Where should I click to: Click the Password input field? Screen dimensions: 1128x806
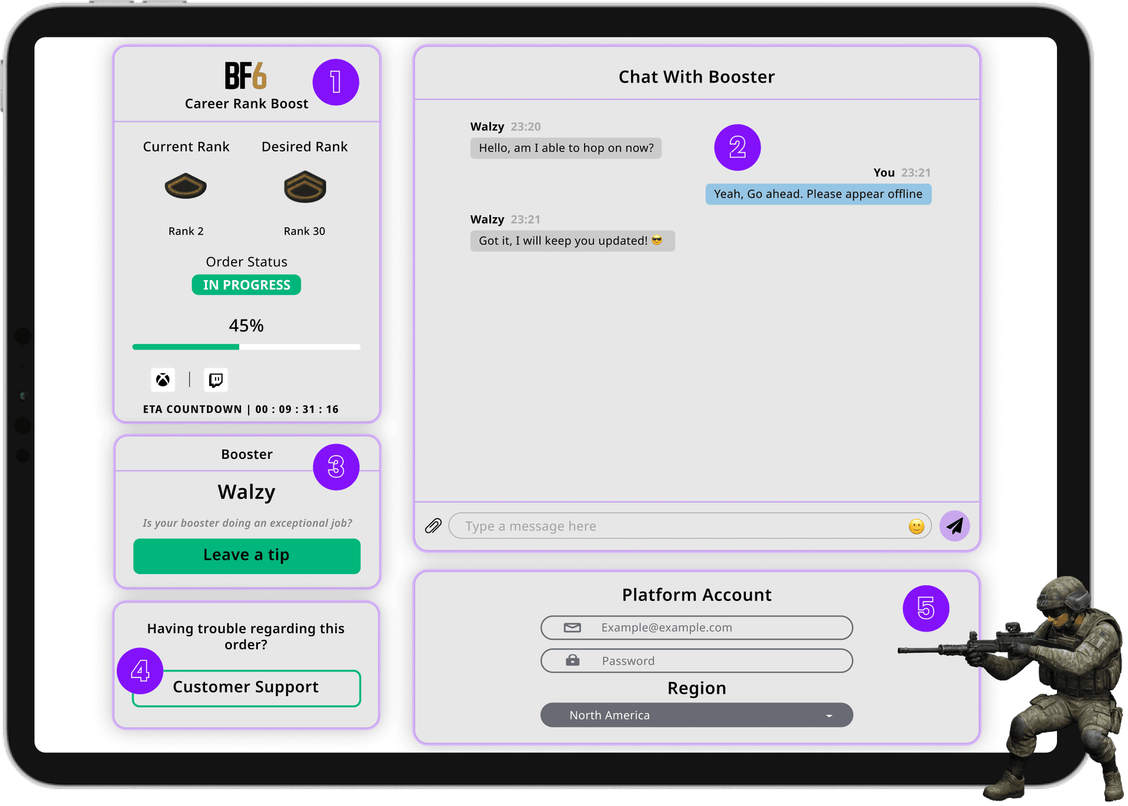(x=696, y=660)
